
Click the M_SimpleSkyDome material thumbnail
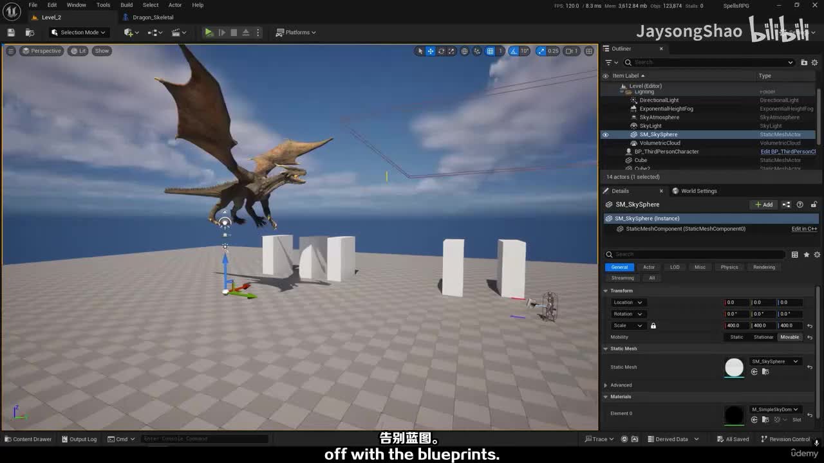tap(734, 415)
